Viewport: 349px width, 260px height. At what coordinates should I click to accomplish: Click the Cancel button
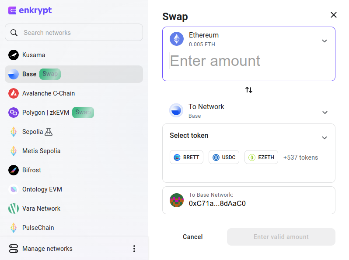click(x=193, y=237)
